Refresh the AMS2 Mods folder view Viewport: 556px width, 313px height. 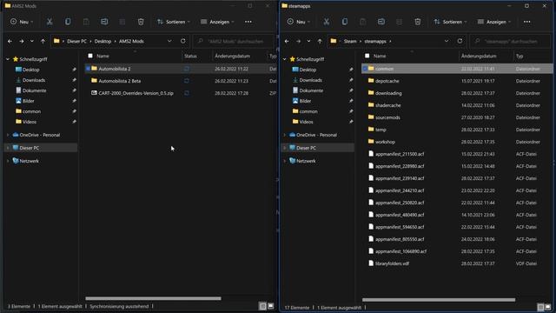point(183,41)
